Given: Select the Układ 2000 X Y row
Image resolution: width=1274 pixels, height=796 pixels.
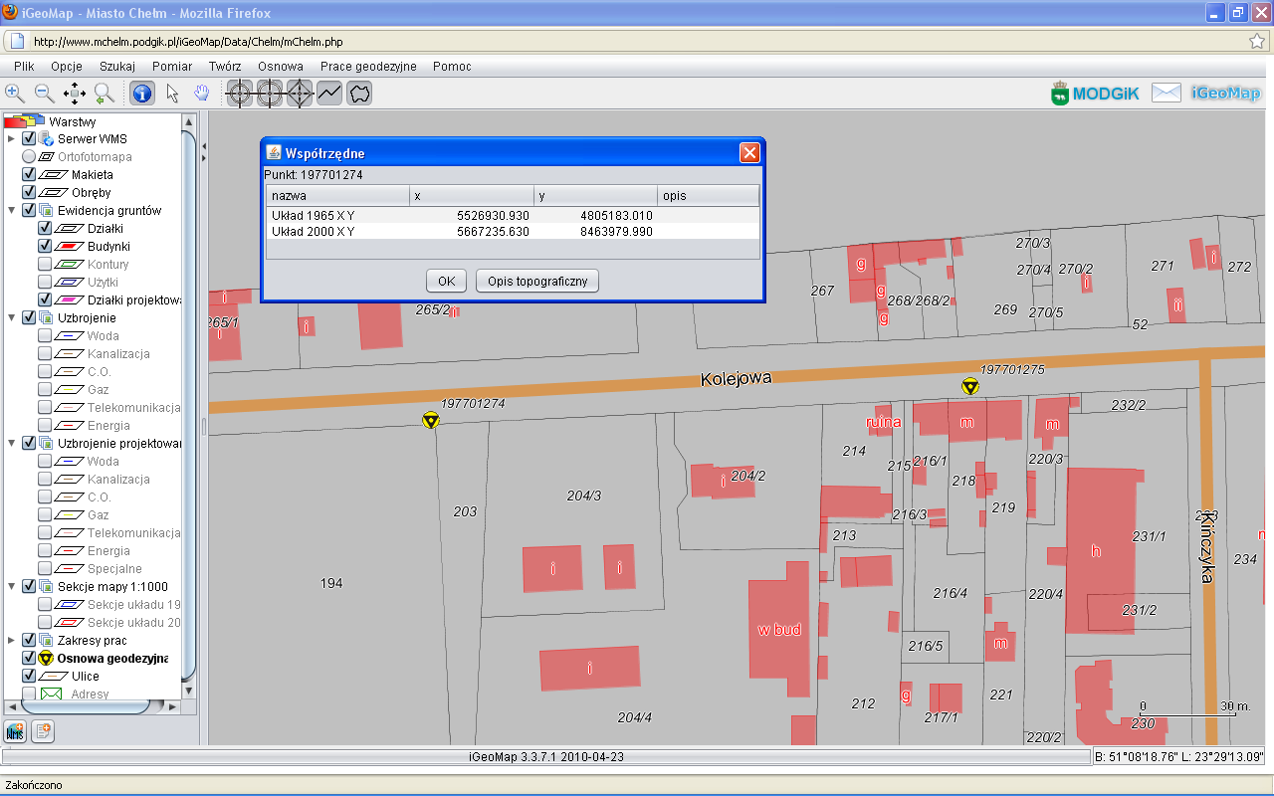Looking at the screenshot, I should coord(513,231).
